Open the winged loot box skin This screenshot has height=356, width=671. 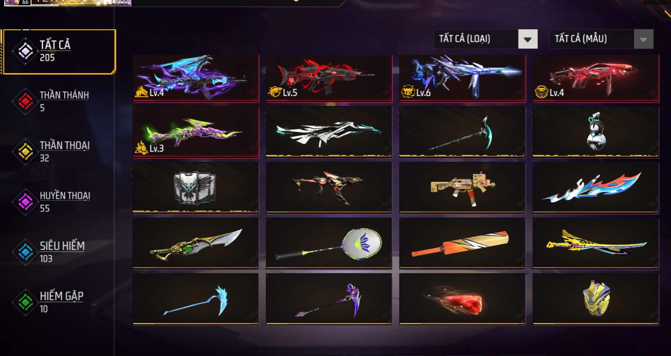coord(196,187)
